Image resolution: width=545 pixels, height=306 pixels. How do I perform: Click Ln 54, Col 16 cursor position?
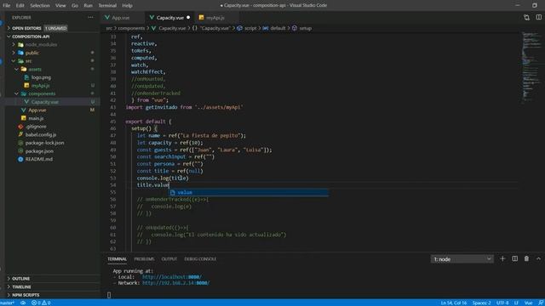click(454, 303)
